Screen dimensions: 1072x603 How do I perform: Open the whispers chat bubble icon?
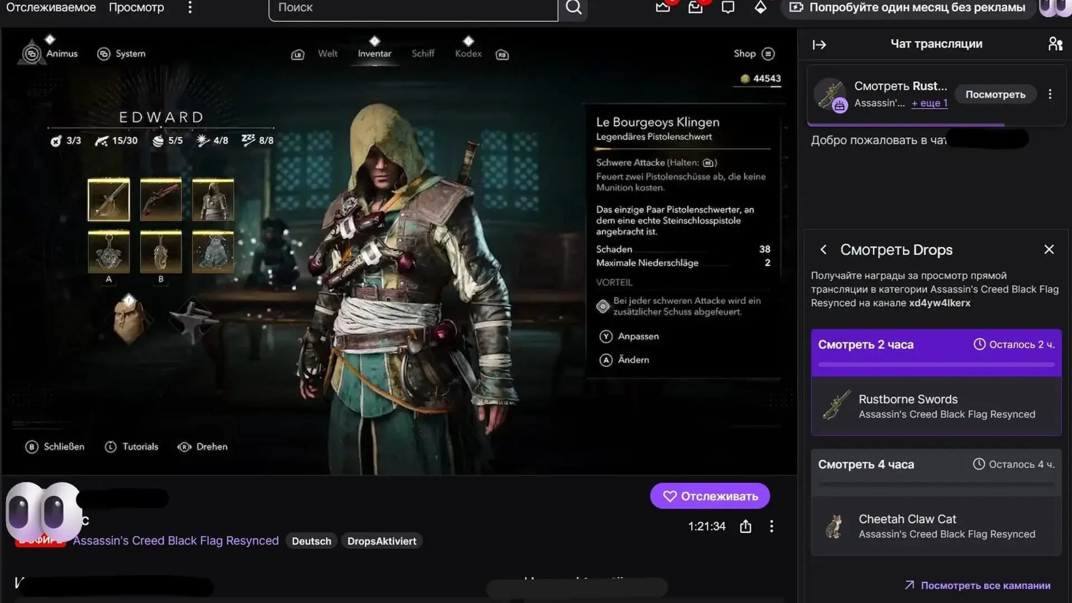(728, 7)
